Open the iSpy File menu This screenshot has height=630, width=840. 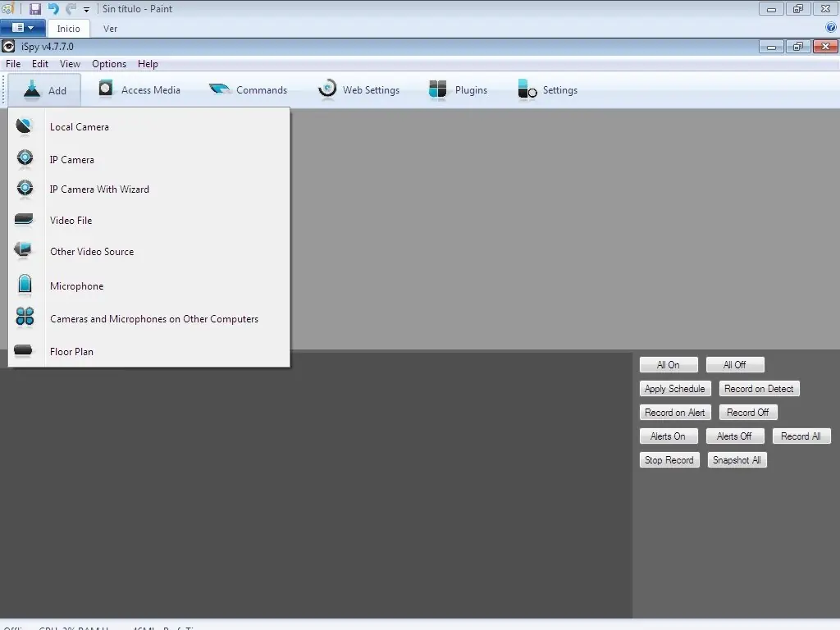click(x=13, y=64)
